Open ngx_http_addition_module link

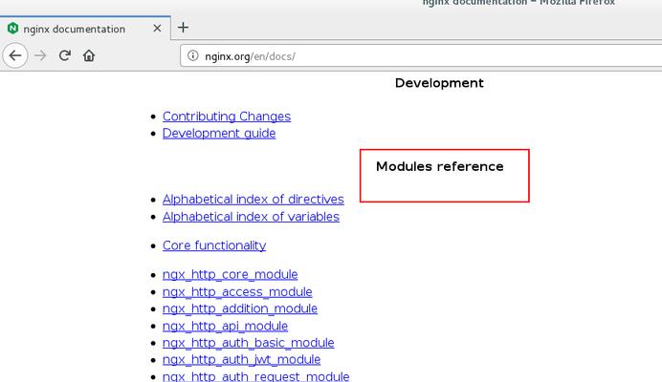(240, 308)
